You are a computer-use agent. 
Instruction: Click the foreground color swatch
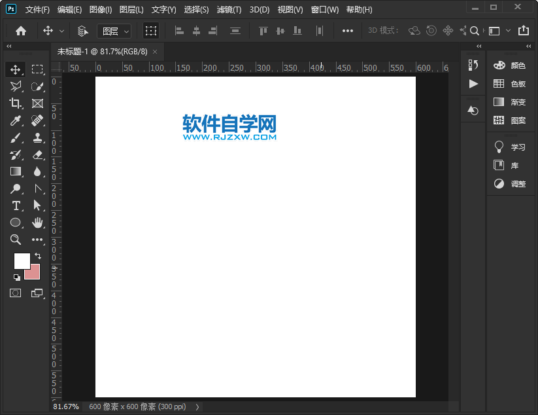tap(21, 261)
